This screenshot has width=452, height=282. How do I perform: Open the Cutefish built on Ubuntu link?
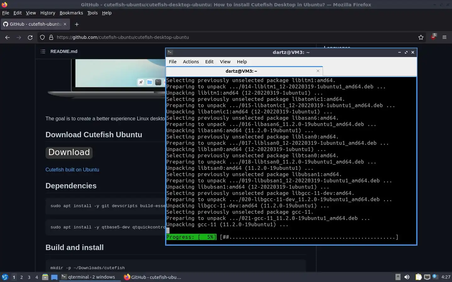[x=72, y=170]
